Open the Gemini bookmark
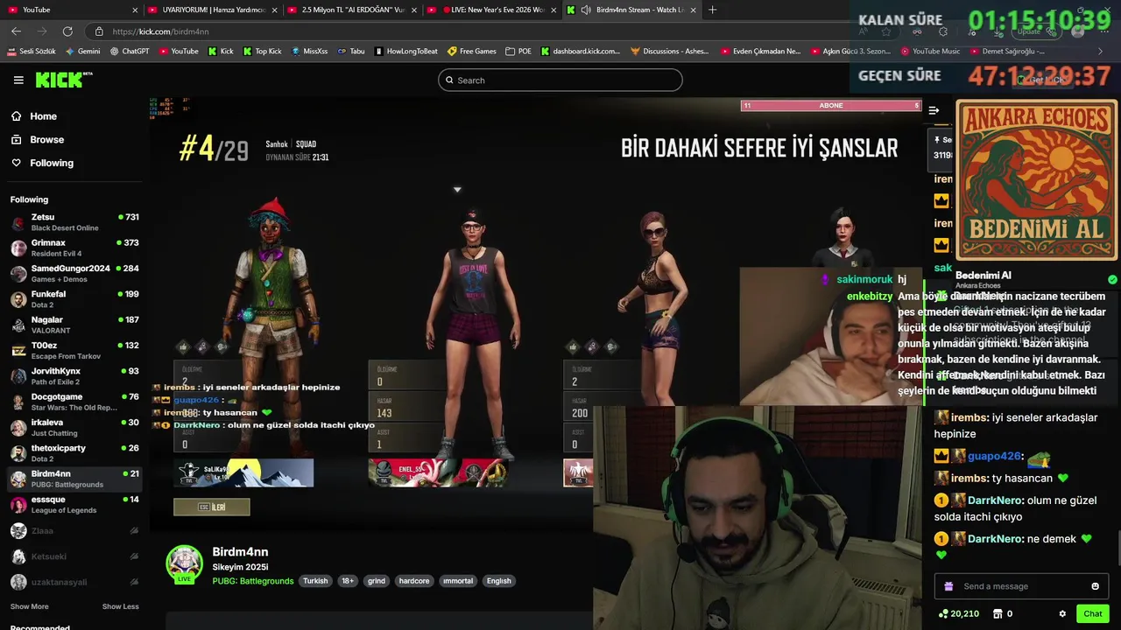 point(82,51)
